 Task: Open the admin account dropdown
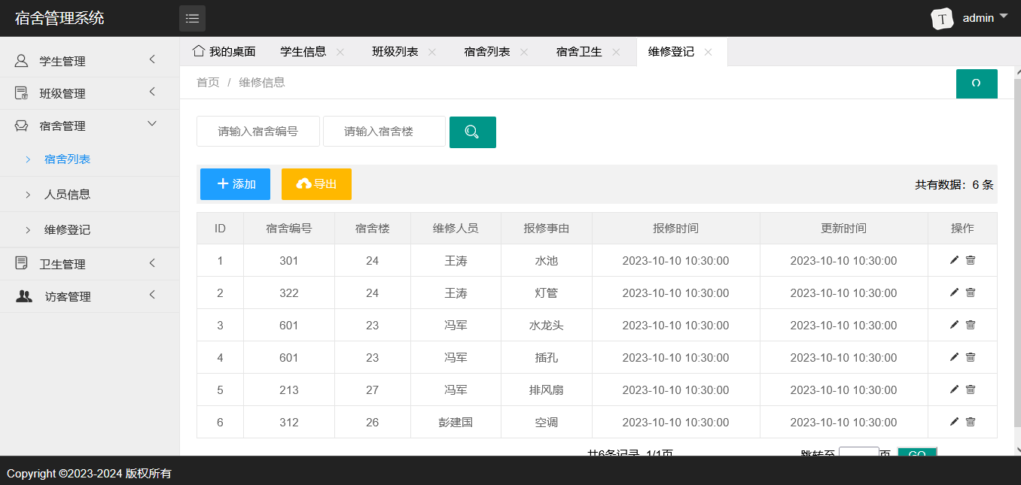point(977,17)
